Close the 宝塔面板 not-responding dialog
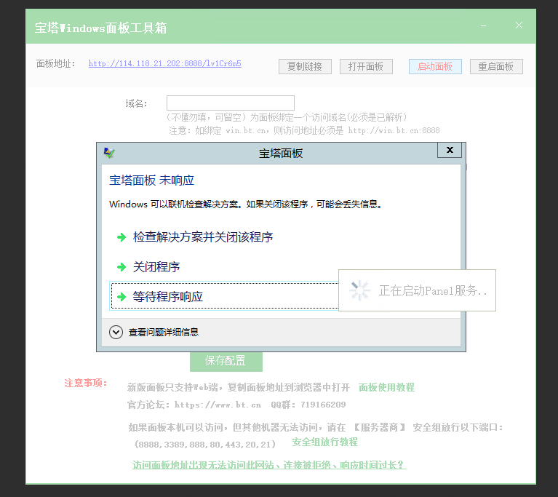Viewport: 558px width, 497px height. [x=450, y=150]
